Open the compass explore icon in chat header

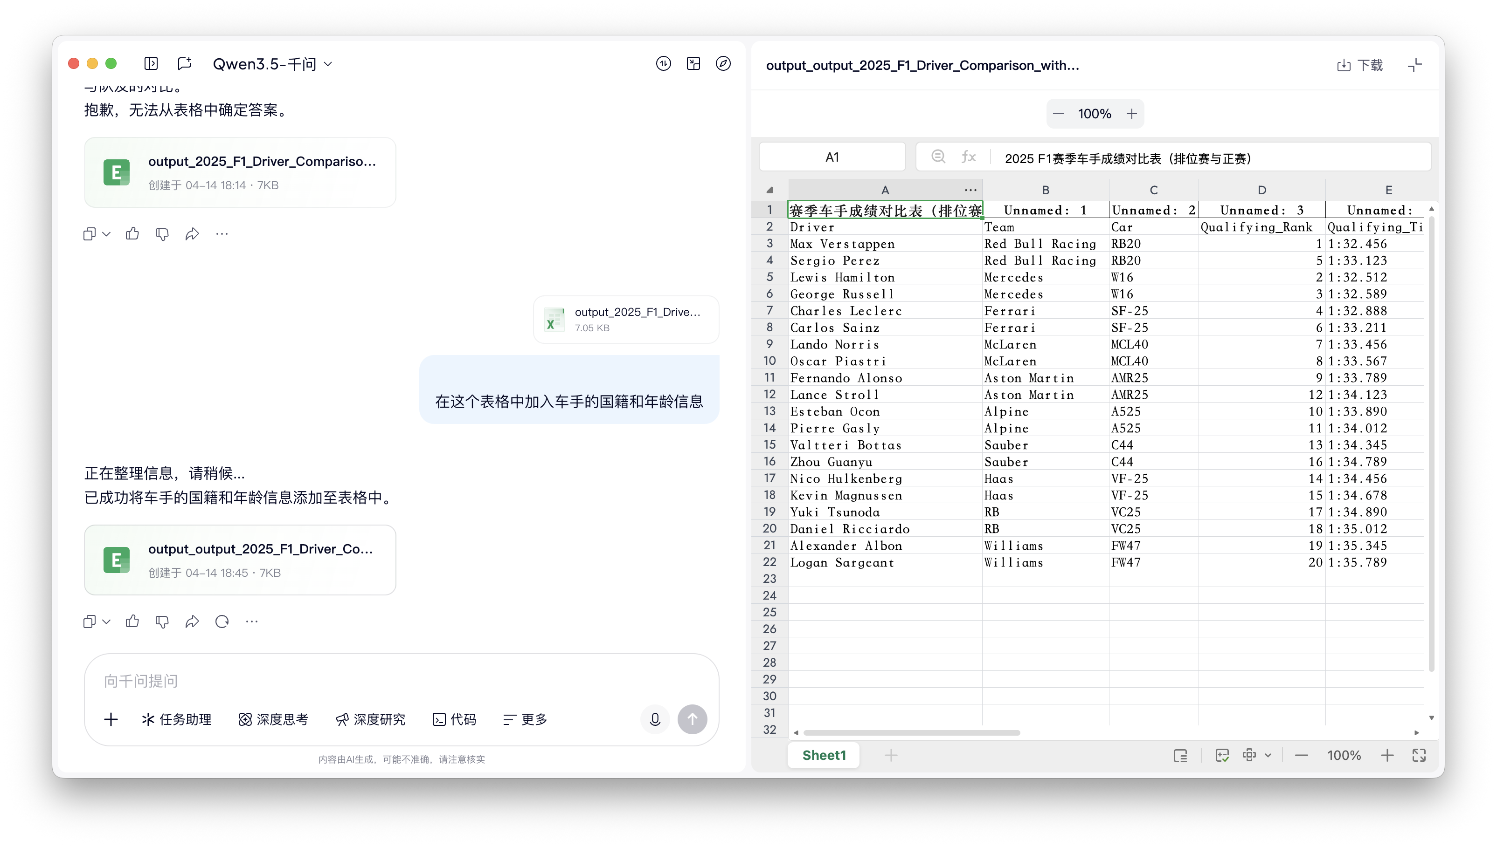[x=722, y=63]
